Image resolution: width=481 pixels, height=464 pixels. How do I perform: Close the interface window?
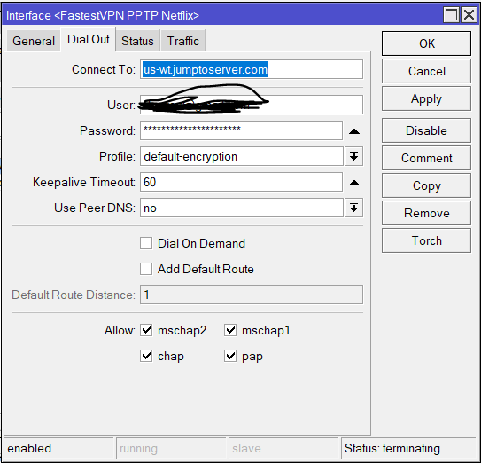tap(469, 15)
